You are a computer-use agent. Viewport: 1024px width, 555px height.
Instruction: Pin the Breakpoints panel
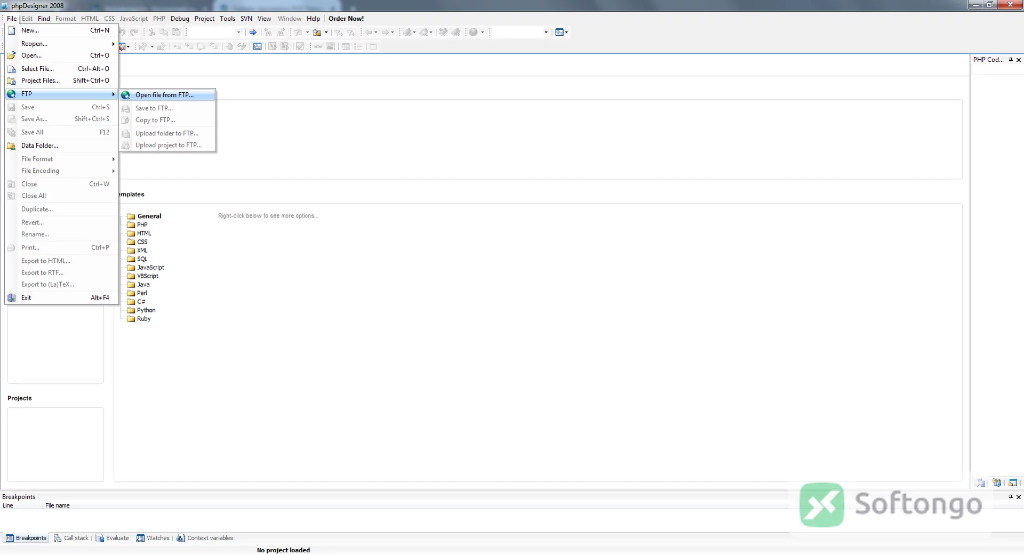click(1011, 497)
